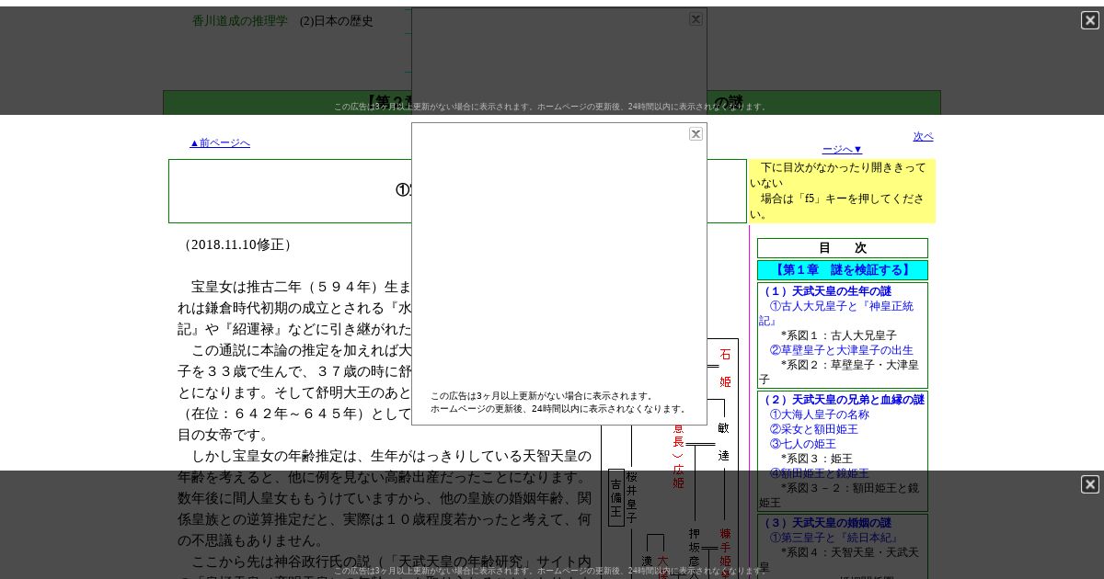Image resolution: width=1104 pixels, height=579 pixels.
Task: Select *系図３－２：額田姫王と鏡姫王 entry
Action: (838, 495)
